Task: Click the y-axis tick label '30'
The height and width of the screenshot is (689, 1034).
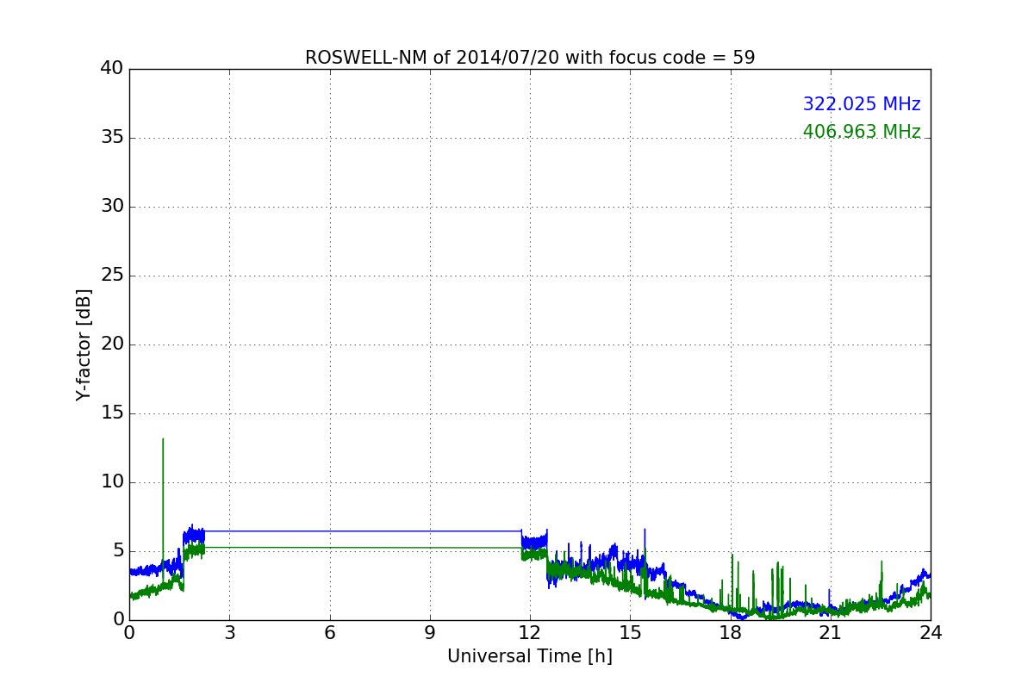Action: point(112,207)
